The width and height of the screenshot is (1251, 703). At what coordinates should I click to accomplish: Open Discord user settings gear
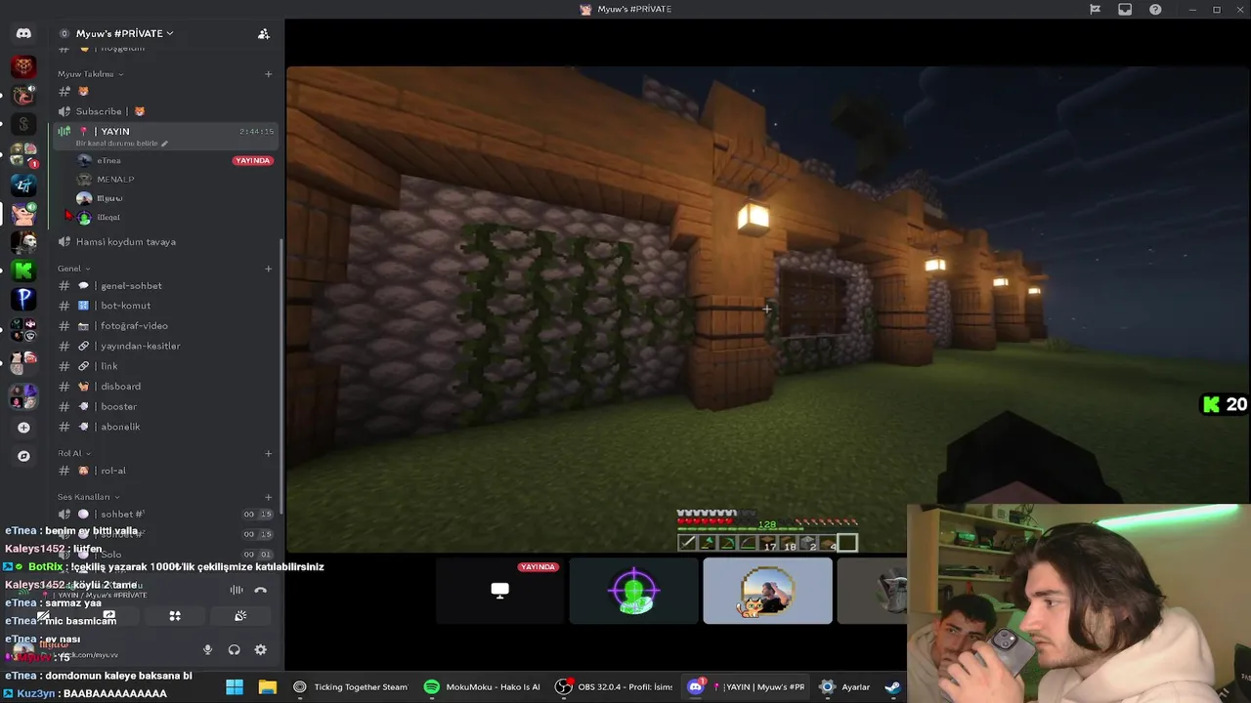[260, 649]
